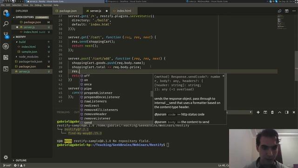Open package.json in Open Editors list

point(32,22)
